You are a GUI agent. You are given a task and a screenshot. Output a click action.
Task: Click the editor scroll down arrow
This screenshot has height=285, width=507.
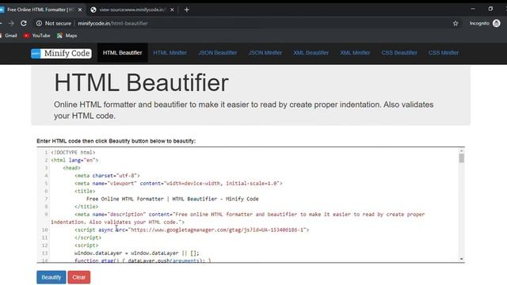tap(461, 259)
